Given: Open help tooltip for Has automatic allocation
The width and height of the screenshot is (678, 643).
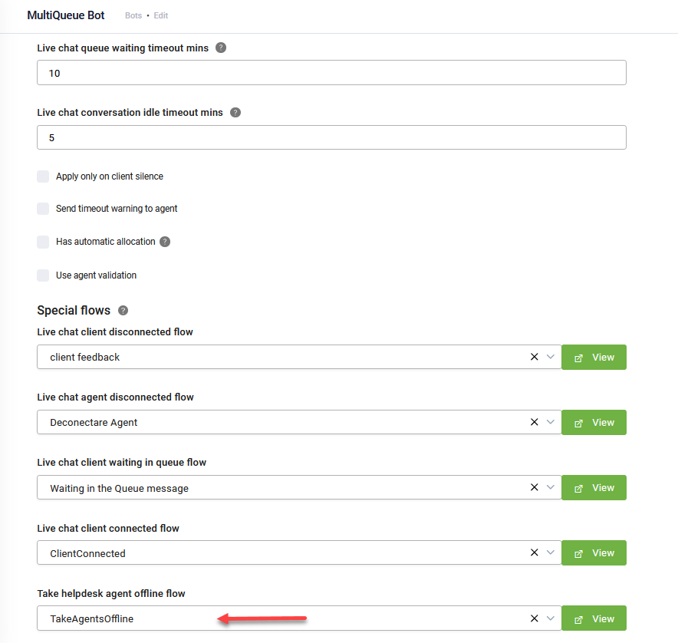Looking at the screenshot, I should 165,242.
